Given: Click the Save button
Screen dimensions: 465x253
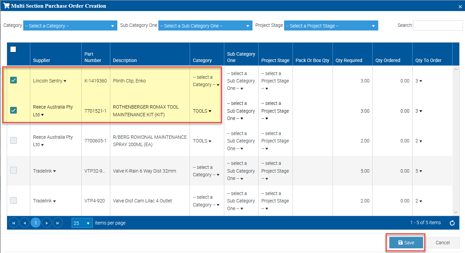Looking at the screenshot, I should click(x=406, y=243).
